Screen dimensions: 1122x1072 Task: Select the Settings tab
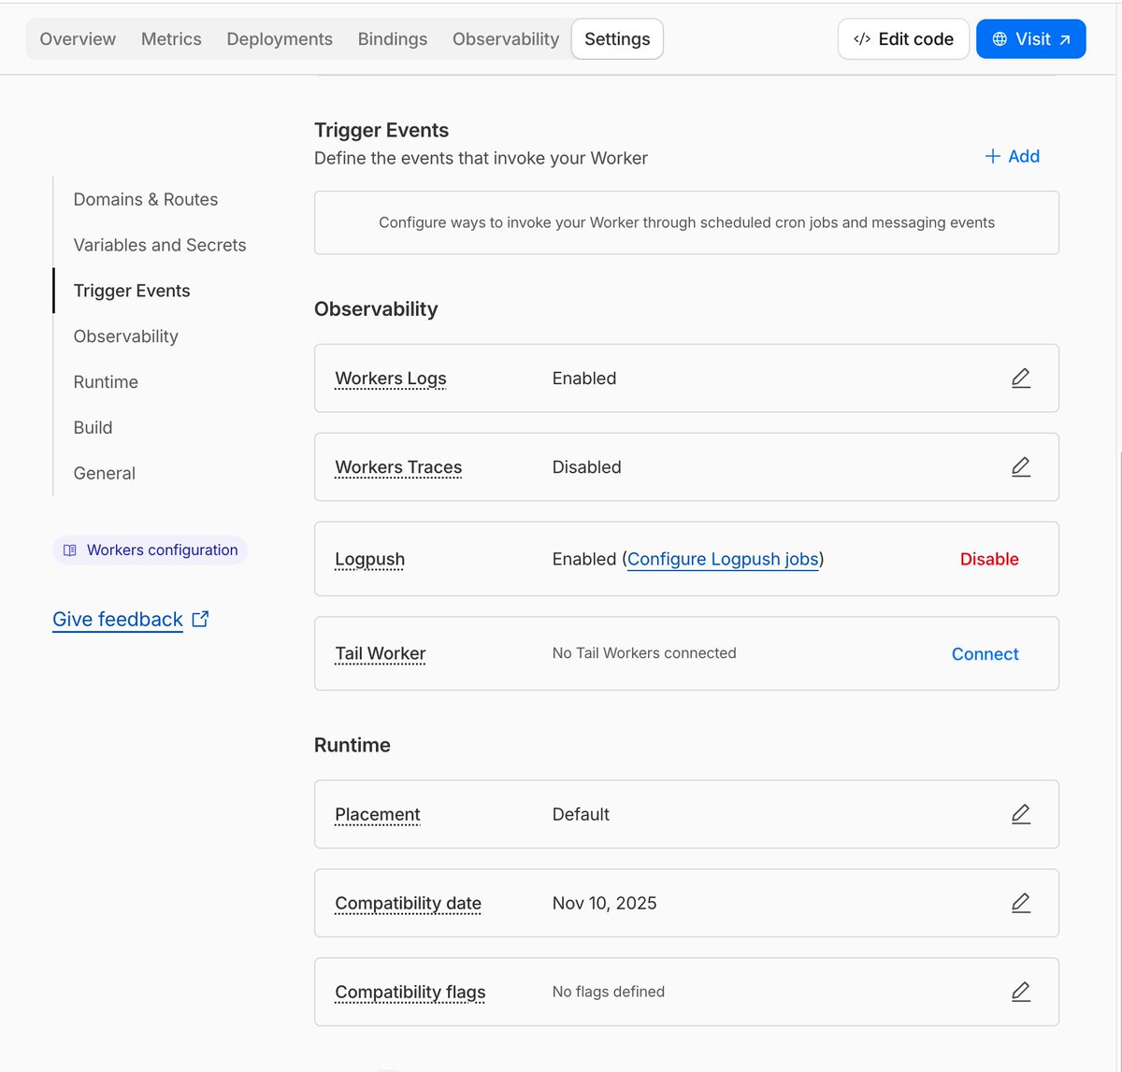(x=617, y=39)
